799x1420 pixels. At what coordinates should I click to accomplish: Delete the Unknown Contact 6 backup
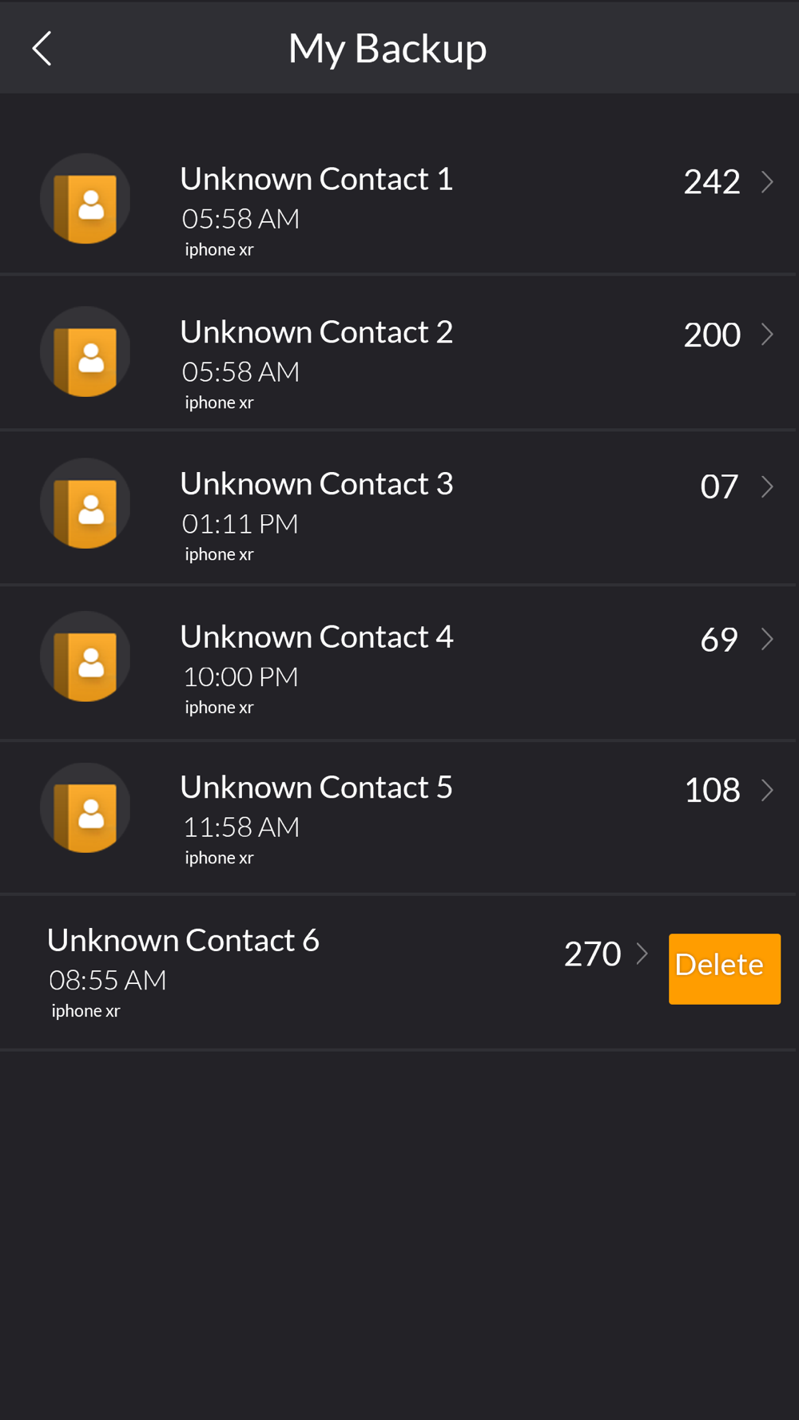(x=725, y=969)
